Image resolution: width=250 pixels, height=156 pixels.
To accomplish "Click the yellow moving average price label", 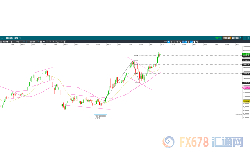I will tap(246, 101).
